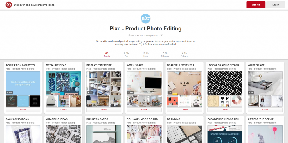Follow the Beautiful Websites board
This screenshot has width=288, height=143.
click(x=184, y=110)
